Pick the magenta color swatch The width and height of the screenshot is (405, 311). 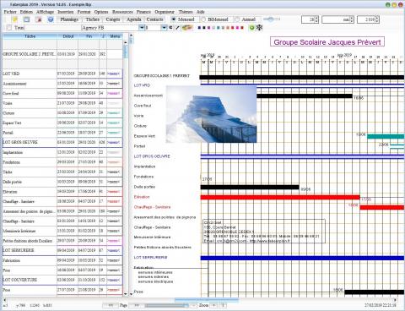(237, 28)
